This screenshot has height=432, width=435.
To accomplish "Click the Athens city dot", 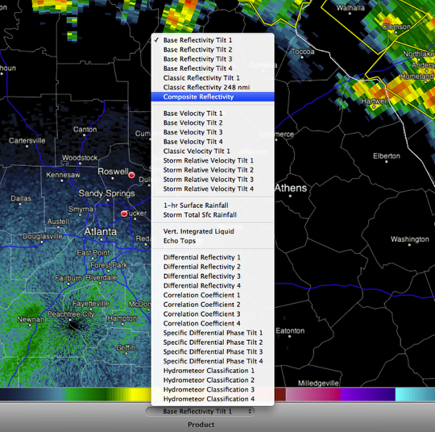I will pyautogui.click(x=290, y=196).
